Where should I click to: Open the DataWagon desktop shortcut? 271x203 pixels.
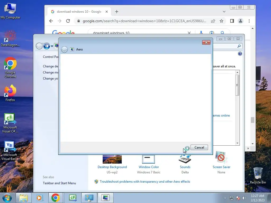click(10, 38)
